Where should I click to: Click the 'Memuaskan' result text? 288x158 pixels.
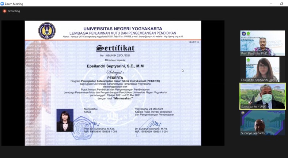click(123, 98)
